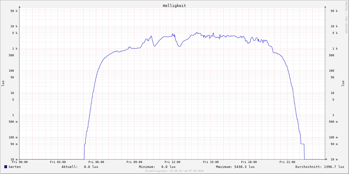Click the Erstellungszeit timestamp footer text
Viewport: 349px width, 174px height.
pos(174,171)
